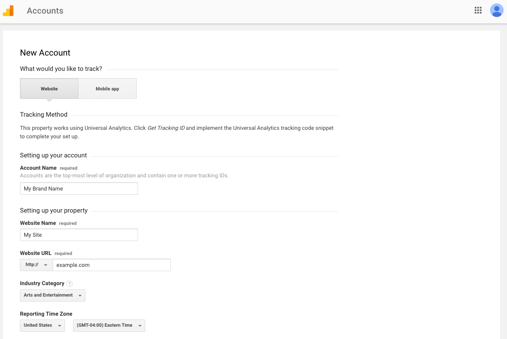Click the Account Name input field
This screenshot has height=339, width=507.
[79, 189]
